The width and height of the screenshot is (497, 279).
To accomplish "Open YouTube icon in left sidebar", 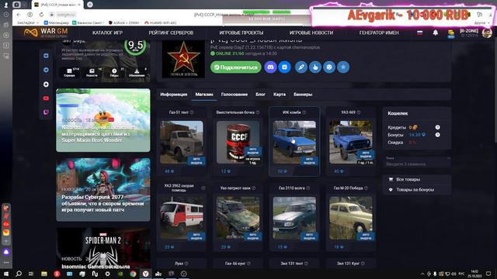I will click(46, 98).
